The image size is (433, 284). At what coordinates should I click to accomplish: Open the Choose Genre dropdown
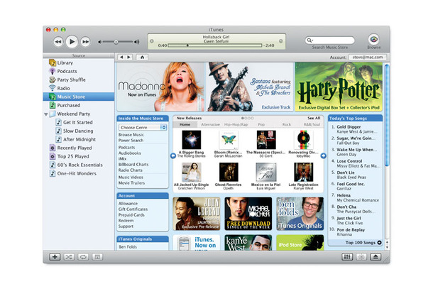tap(142, 127)
